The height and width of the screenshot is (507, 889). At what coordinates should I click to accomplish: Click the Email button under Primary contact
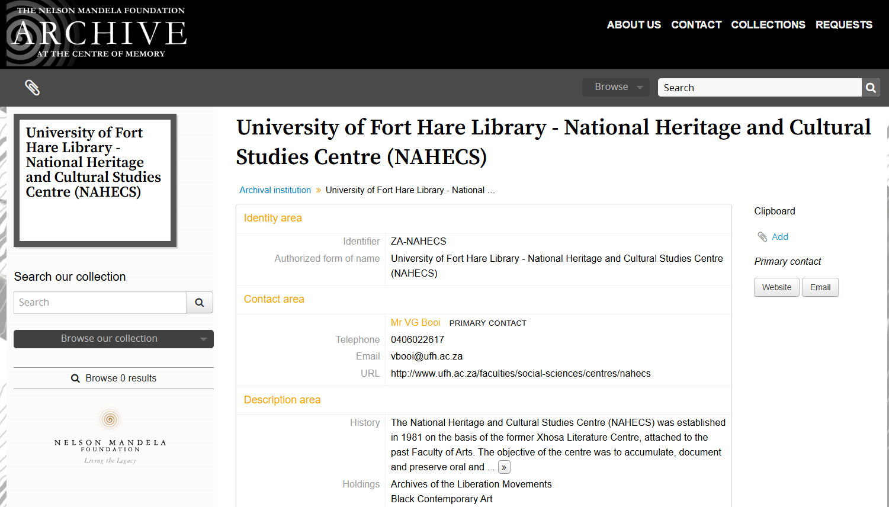820,287
